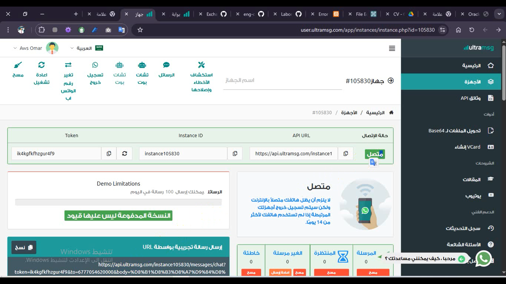Open وثائق API in the sidebar
Viewport: 506px width, 284px height.
451,98
